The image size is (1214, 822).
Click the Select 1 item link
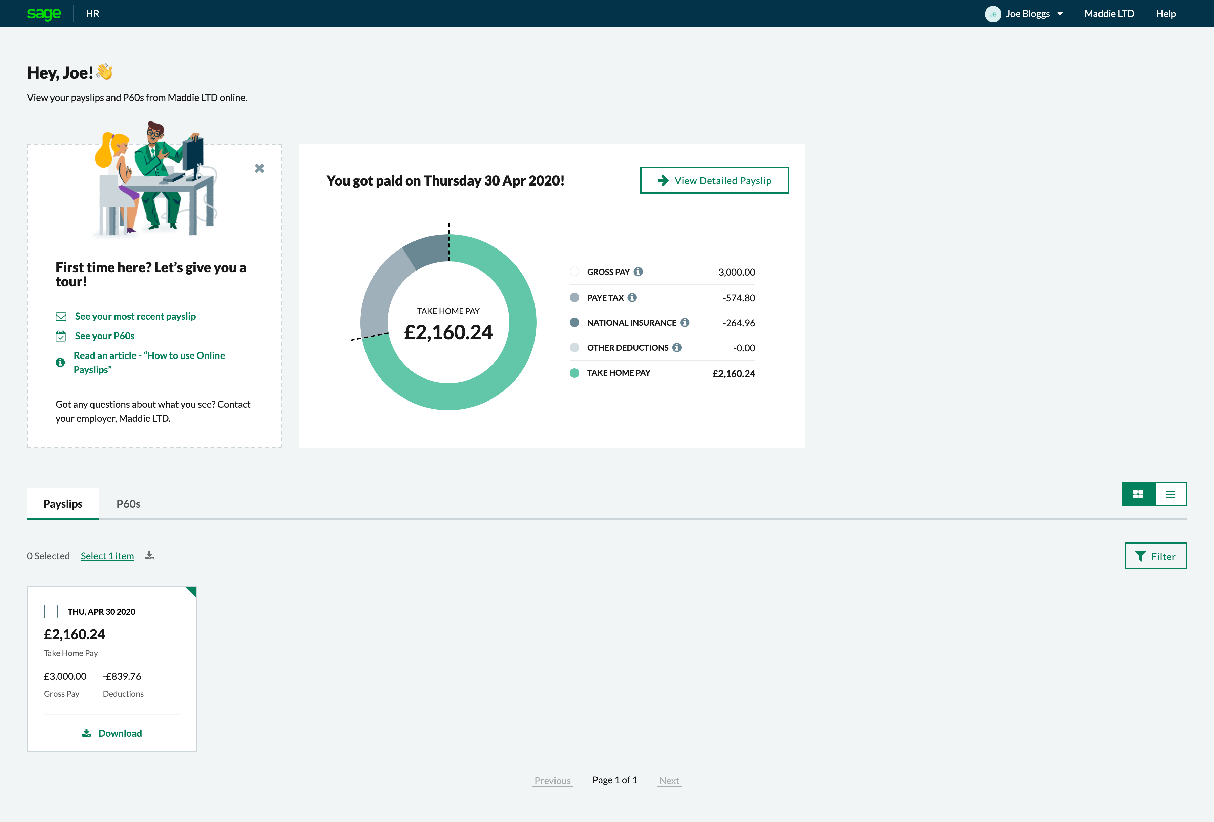pos(107,556)
